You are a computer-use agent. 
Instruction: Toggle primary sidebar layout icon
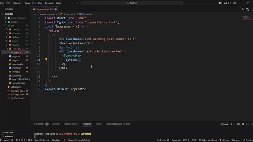221,3
